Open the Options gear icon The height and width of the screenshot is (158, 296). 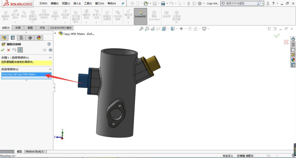[x=200, y=3]
